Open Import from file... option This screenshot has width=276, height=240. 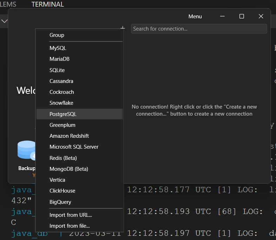click(x=79, y=226)
